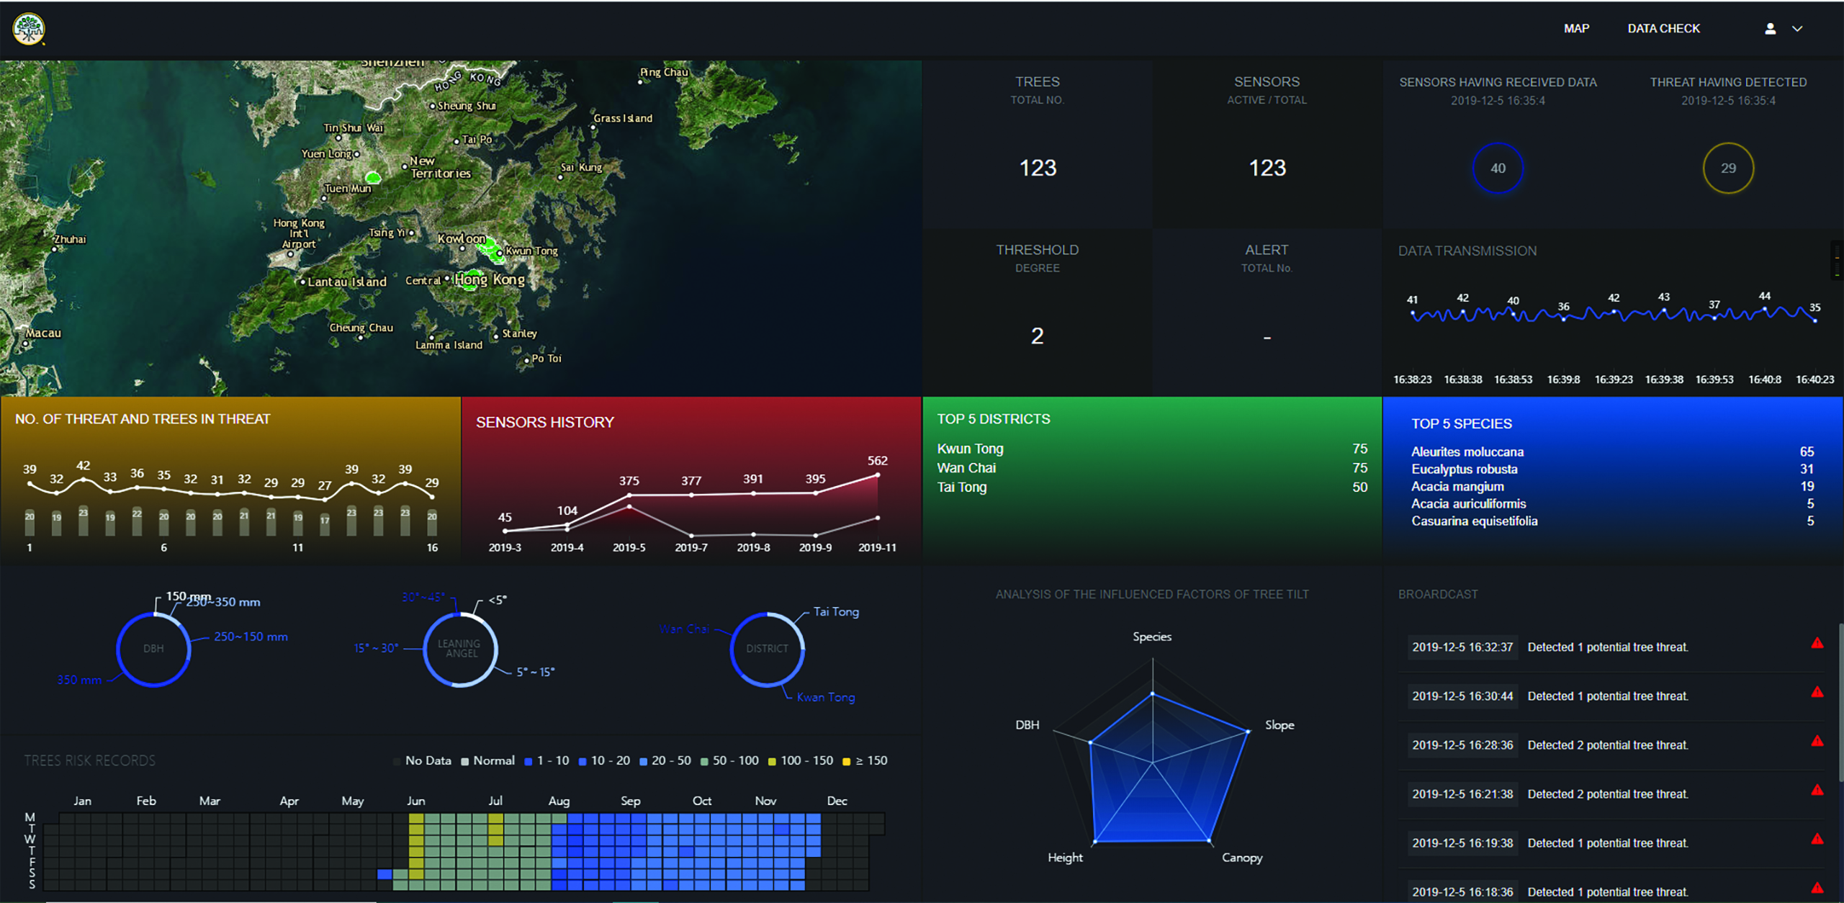Open the 2019-12-5 16:28:36 broadcast message
Screen dimensions: 1844x903
1612,745
